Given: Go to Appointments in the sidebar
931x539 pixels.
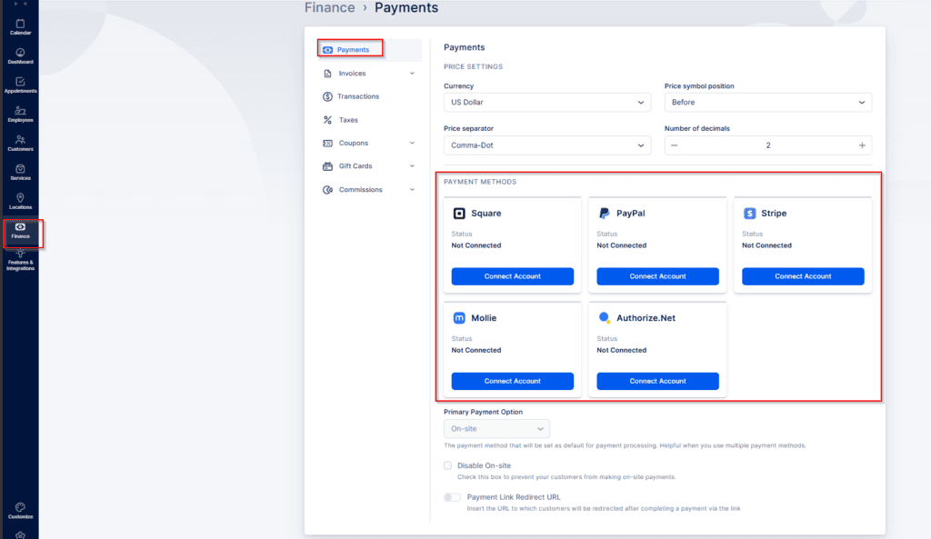Looking at the screenshot, I should point(20,85).
